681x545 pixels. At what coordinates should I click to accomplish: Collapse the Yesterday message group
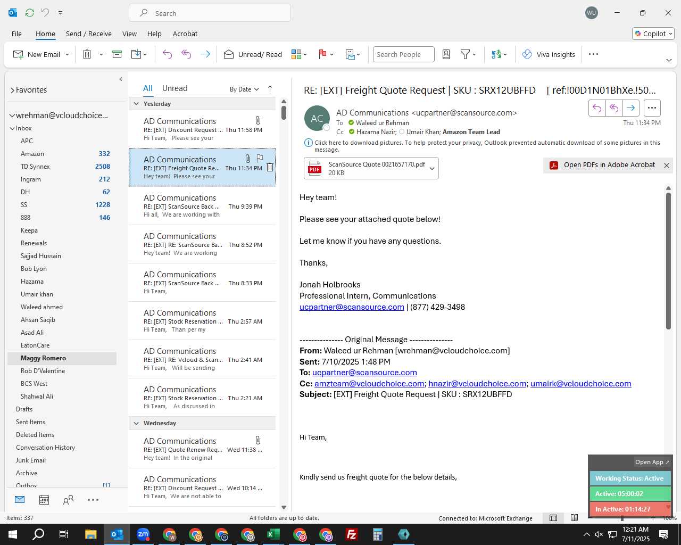coord(136,104)
